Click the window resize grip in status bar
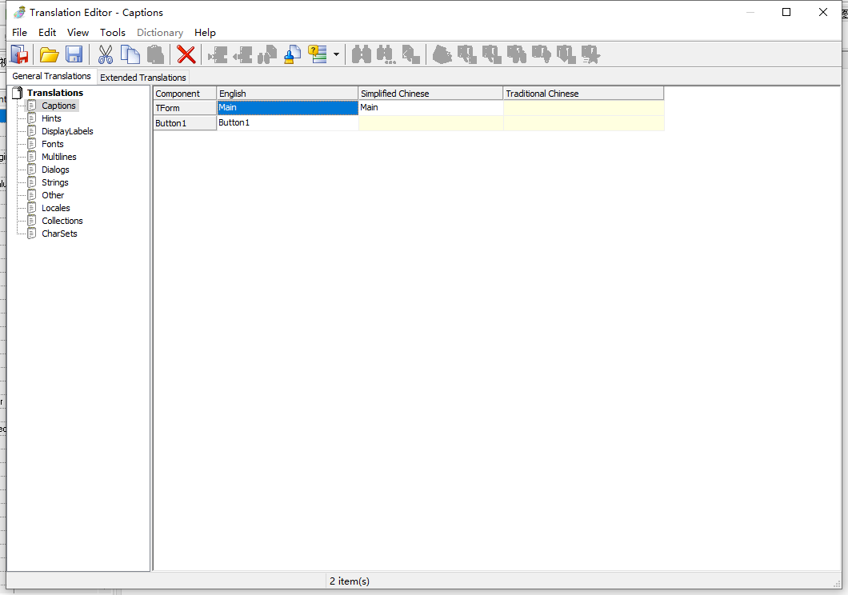 click(x=837, y=583)
